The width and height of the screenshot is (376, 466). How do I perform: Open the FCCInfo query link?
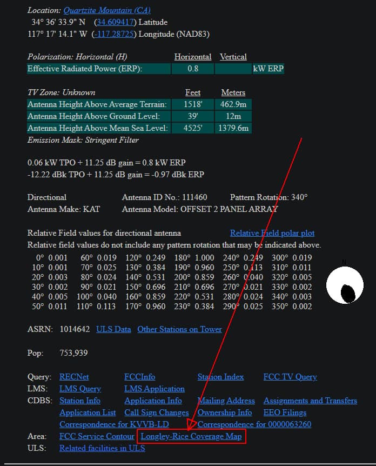[139, 377]
